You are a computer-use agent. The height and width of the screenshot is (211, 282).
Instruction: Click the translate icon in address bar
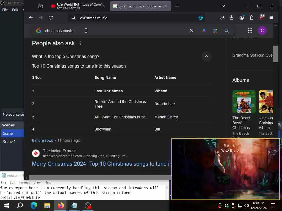200,18
